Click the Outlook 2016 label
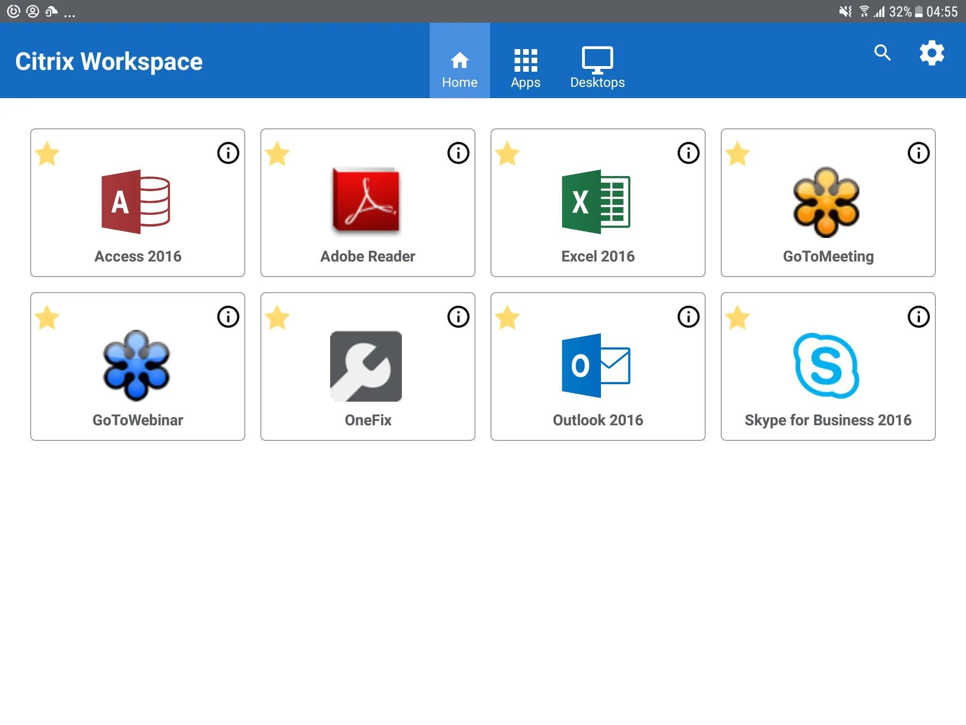The image size is (966, 725). [598, 420]
